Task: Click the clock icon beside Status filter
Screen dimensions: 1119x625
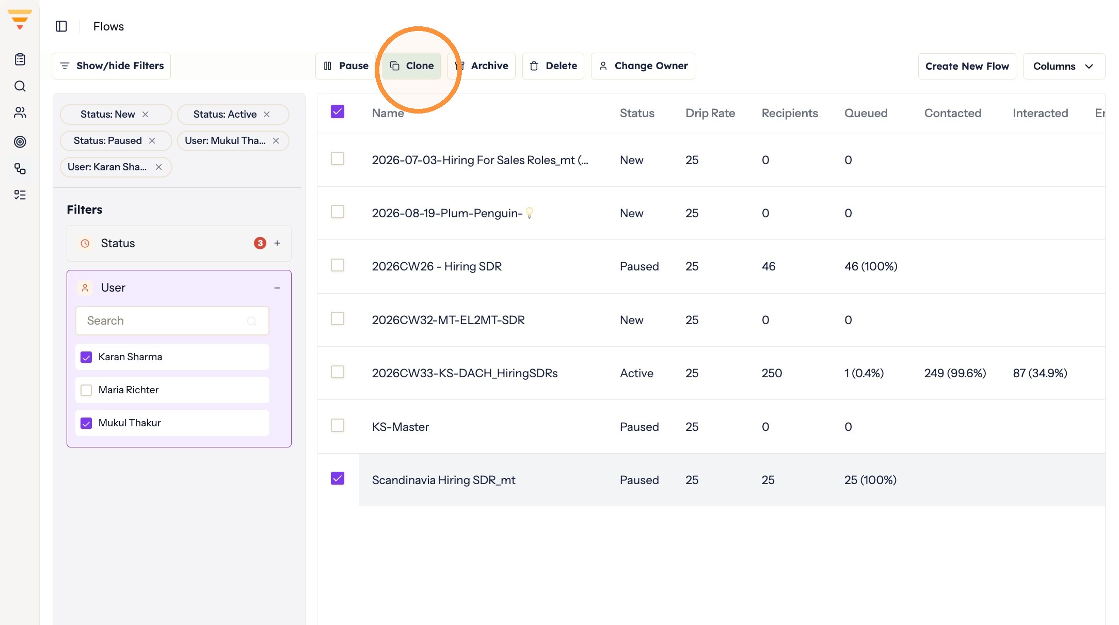Action: point(85,243)
